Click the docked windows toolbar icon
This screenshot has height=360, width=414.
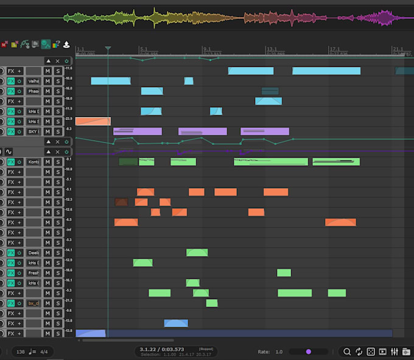pyautogui.click(x=35, y=44)
